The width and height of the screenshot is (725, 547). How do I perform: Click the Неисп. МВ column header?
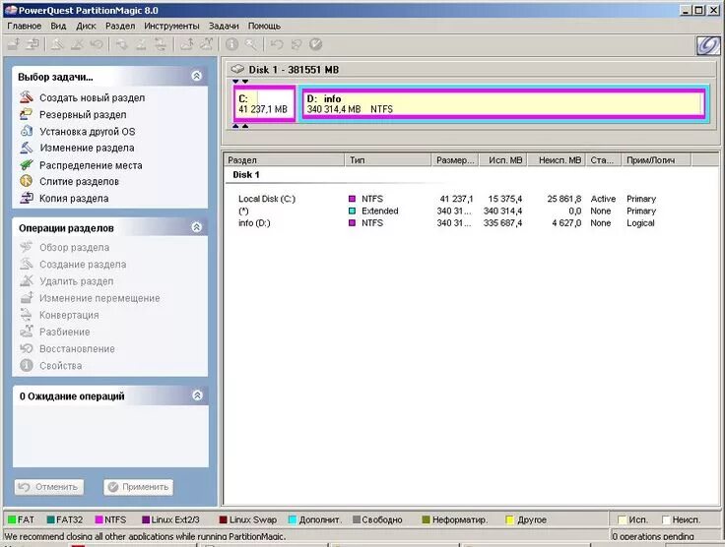point(557,160)
